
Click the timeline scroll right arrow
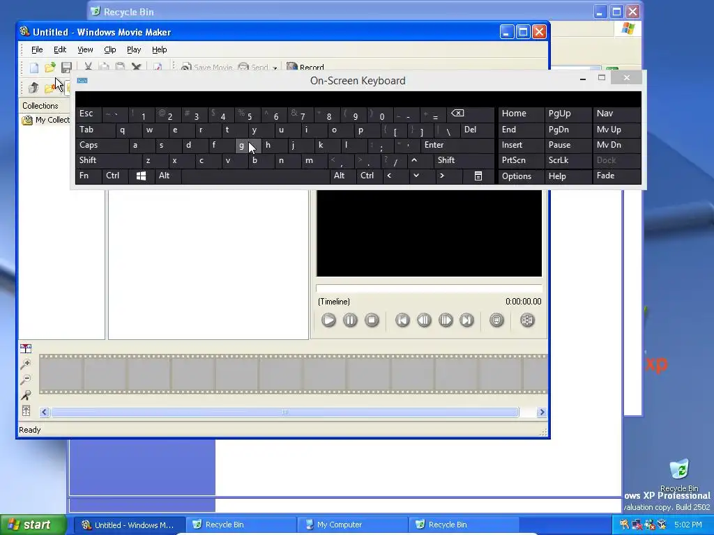point(541,412)
